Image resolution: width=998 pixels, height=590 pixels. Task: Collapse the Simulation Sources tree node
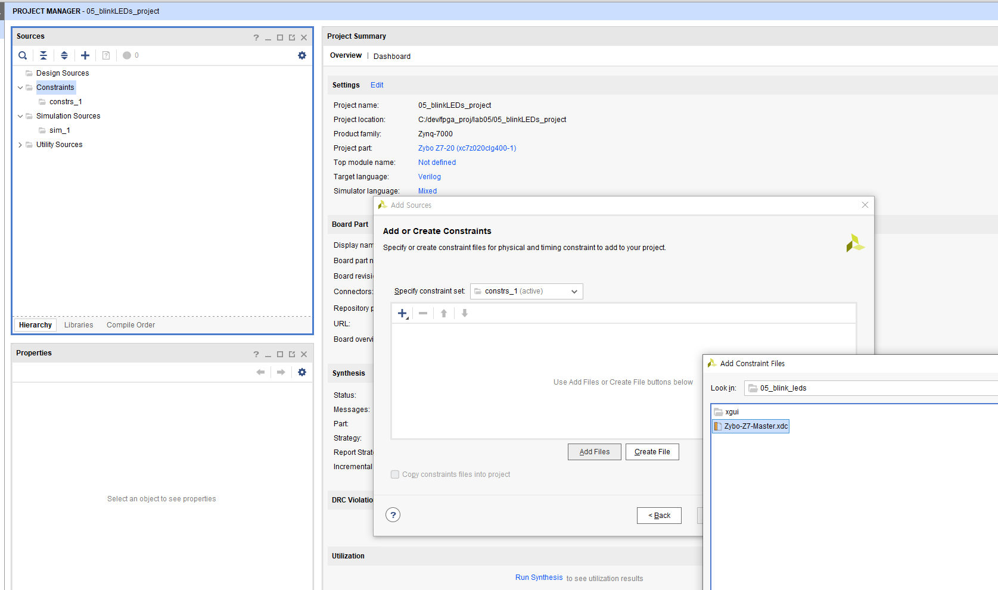[x=20, y=116]
